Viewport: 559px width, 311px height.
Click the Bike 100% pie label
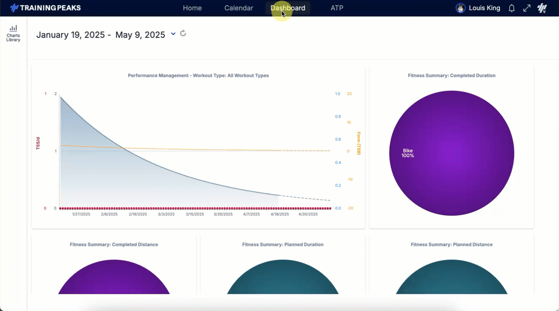[408, 153]
